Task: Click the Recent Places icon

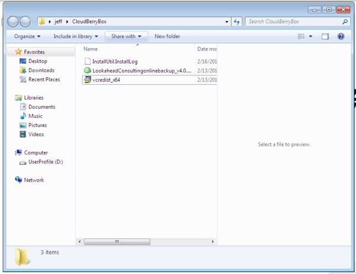Action: [x=23, y=79]
